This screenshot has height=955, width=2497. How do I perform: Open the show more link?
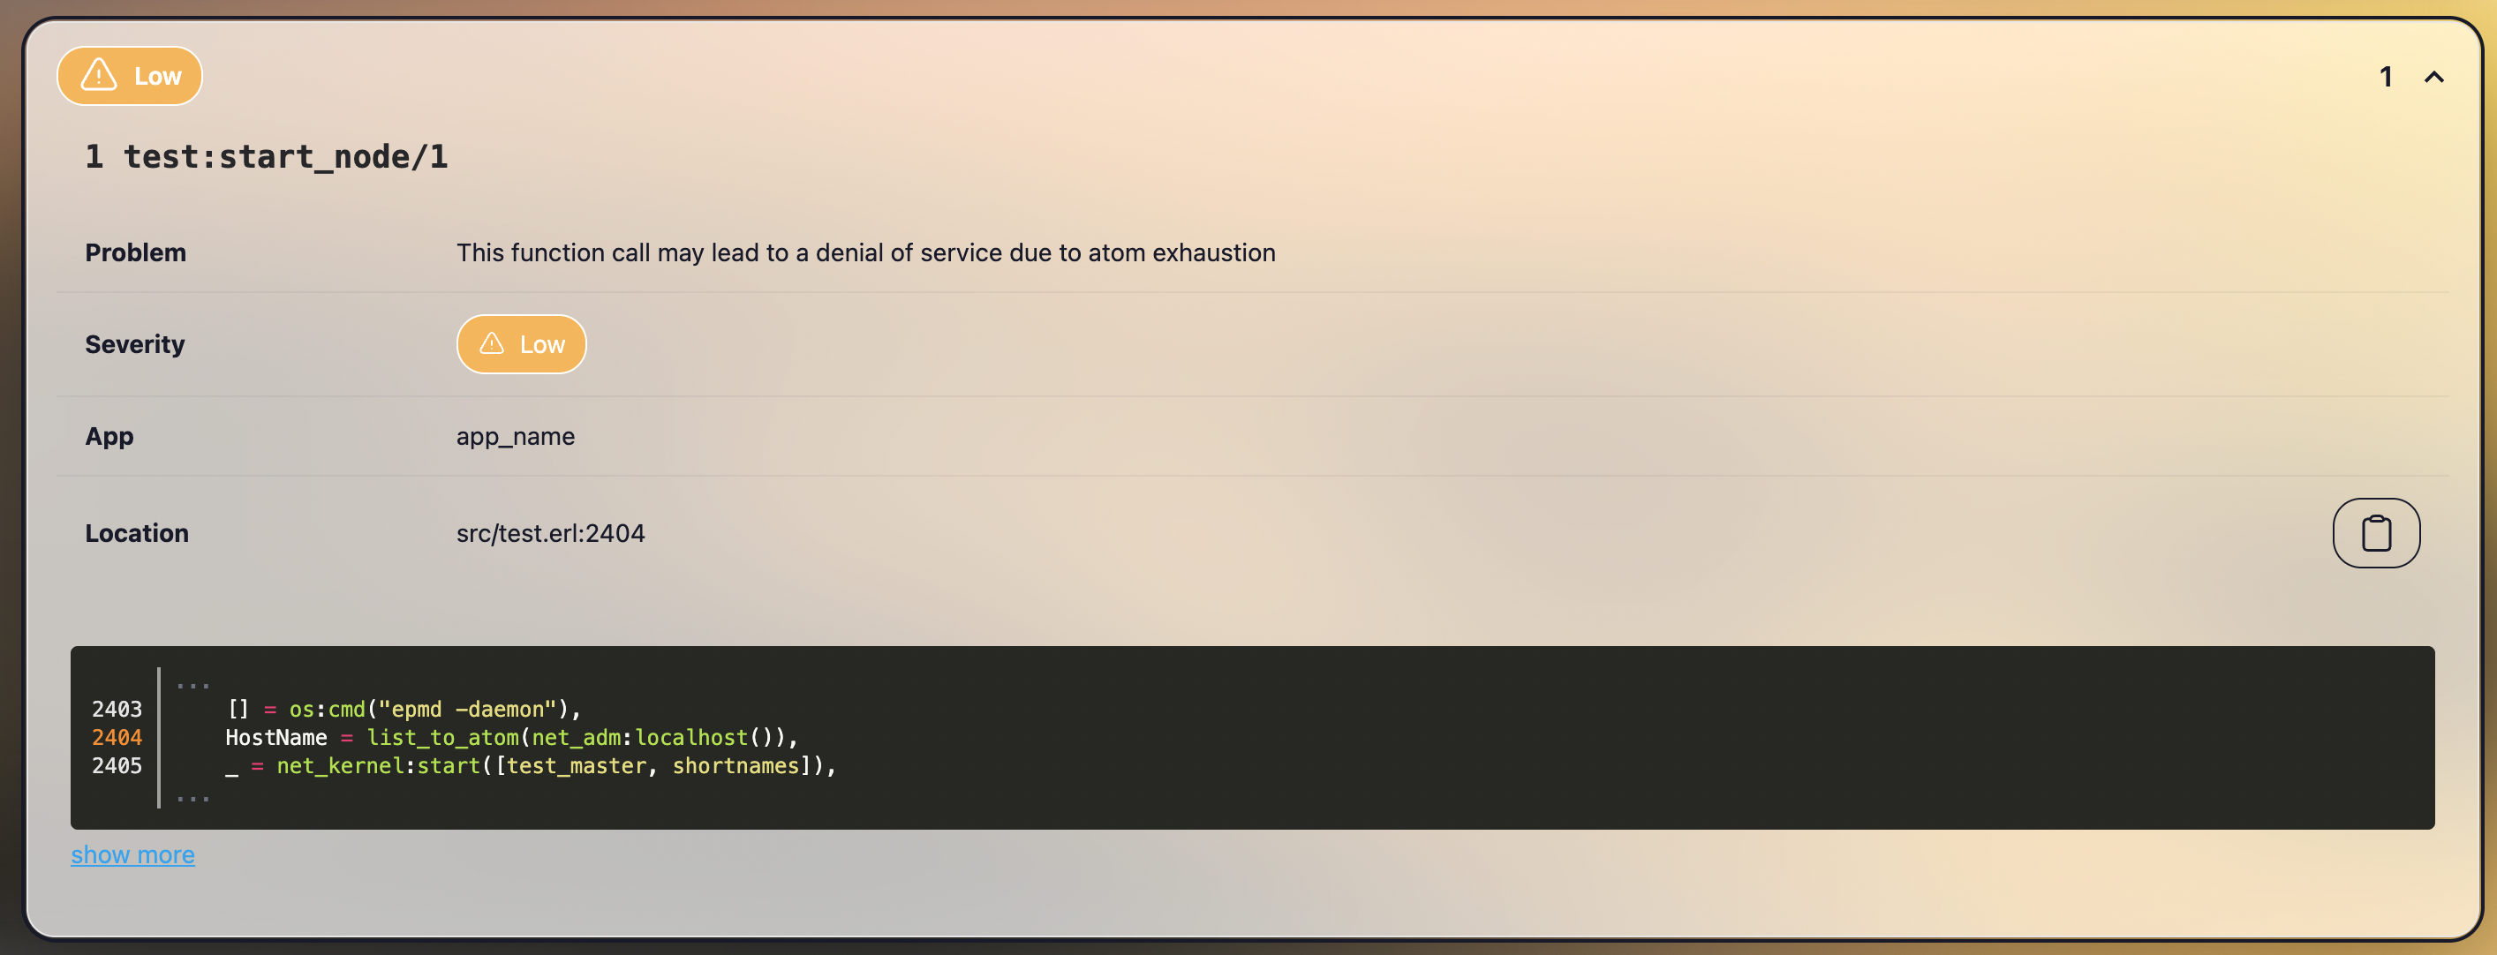click(132, 854)
